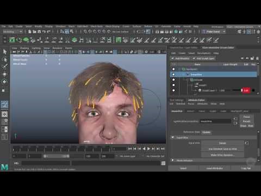Expand the collapsed section at panel bottom
261x196 pixels.
tap(172, 160)
